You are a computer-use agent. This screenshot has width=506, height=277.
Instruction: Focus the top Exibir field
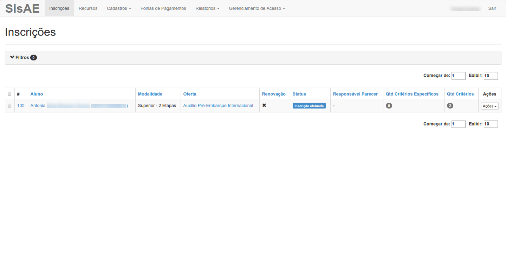491,76
